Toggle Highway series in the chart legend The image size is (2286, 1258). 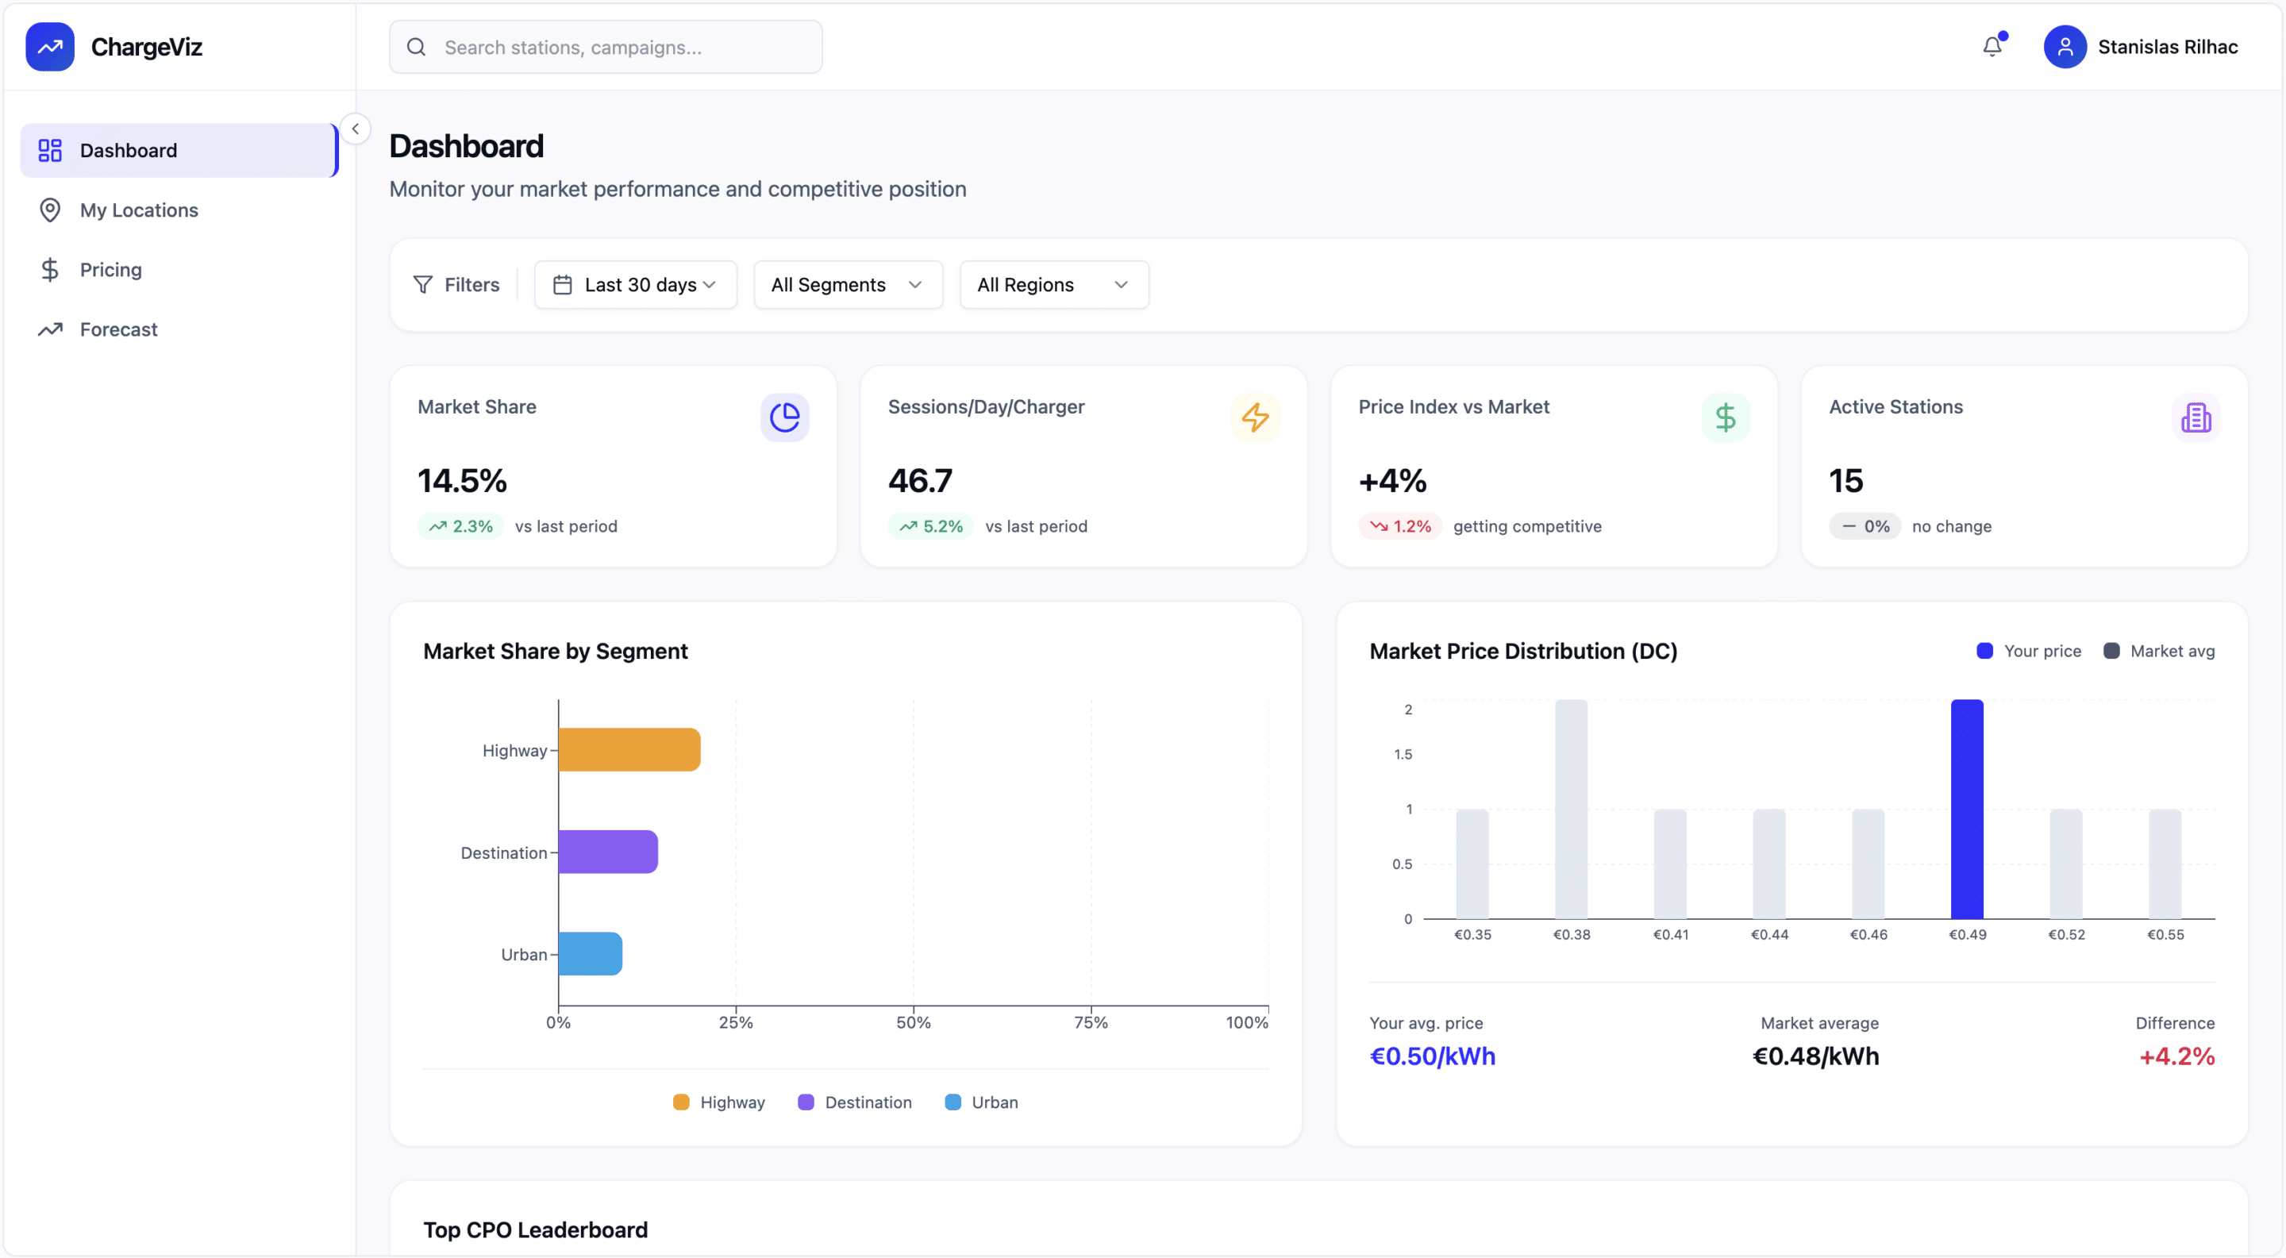[719, 1102]
